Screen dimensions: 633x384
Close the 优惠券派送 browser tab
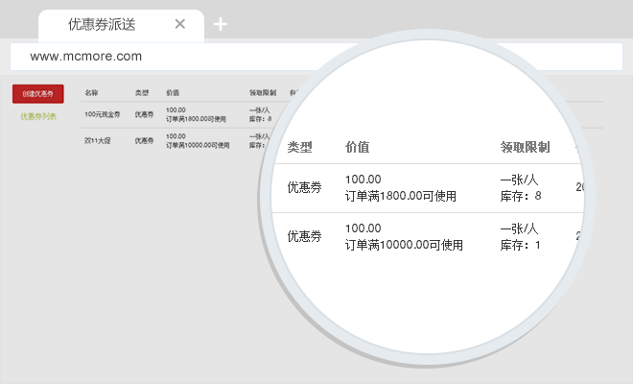(x=180, y=25)
